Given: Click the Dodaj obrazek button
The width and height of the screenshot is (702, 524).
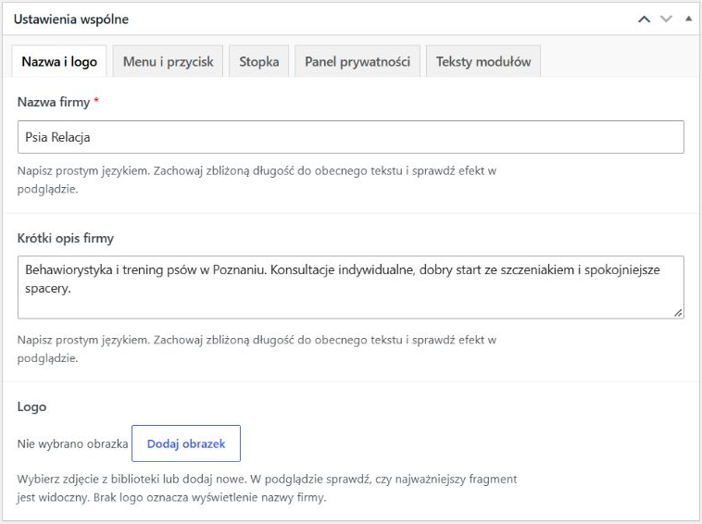Looking at the screenshot, I should coord(186,443).
